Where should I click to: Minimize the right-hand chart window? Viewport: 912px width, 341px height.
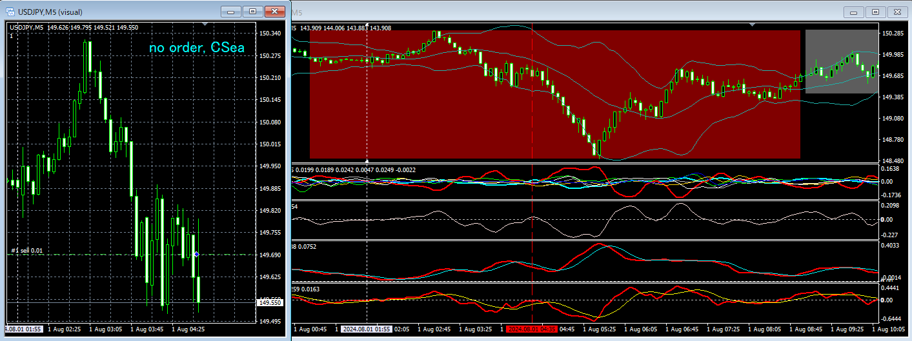(x=854, y=12)
